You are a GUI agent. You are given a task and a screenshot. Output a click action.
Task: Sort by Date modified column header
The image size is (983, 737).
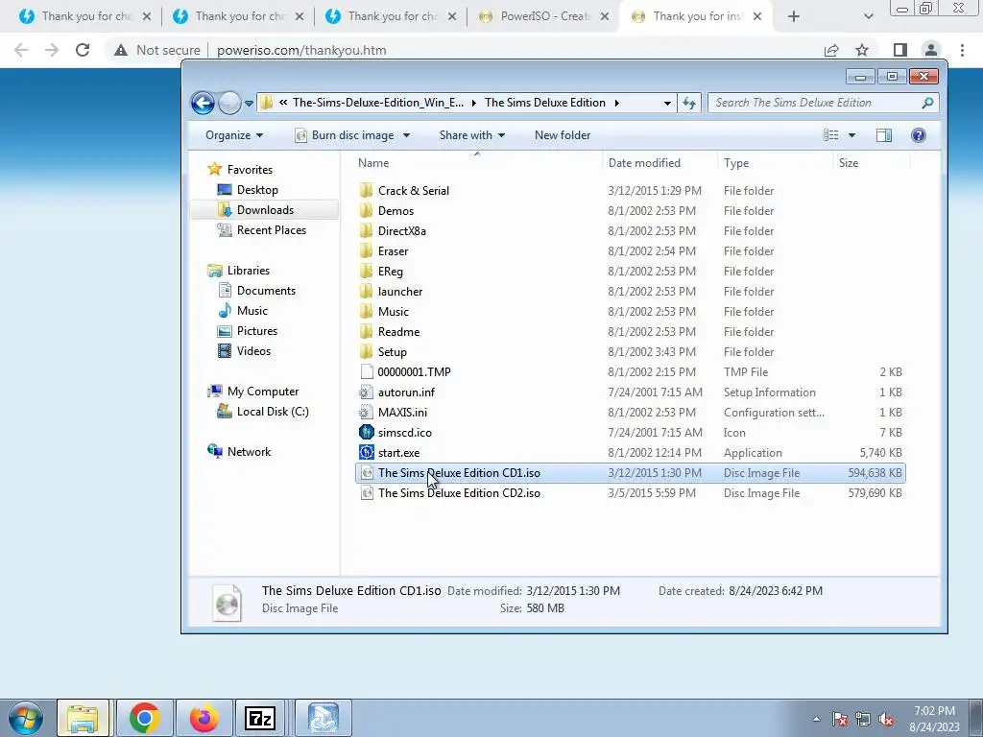click(644, 163)
